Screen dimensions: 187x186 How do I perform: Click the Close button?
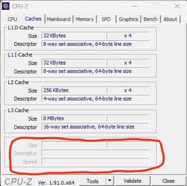168,181
